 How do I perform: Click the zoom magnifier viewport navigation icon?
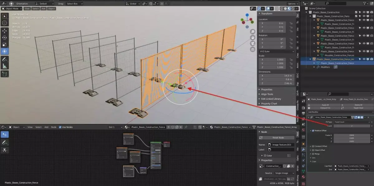(253, 31)
